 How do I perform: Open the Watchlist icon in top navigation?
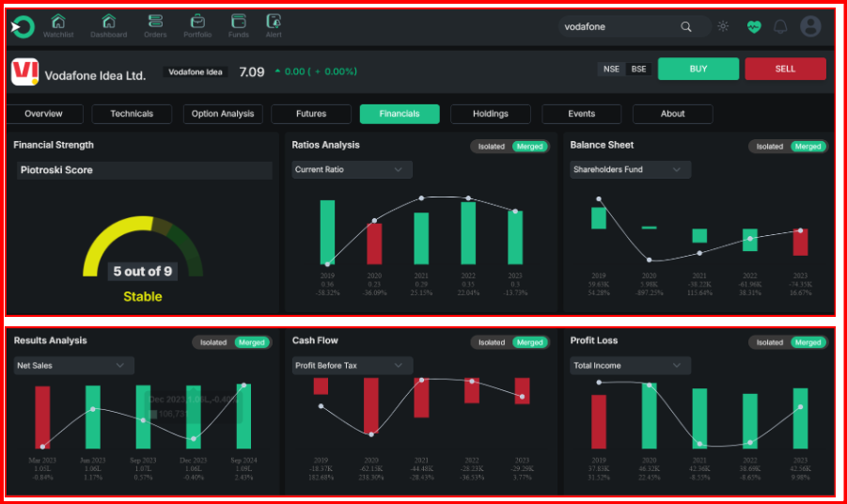pyautogui.click(x=58, y=23)
